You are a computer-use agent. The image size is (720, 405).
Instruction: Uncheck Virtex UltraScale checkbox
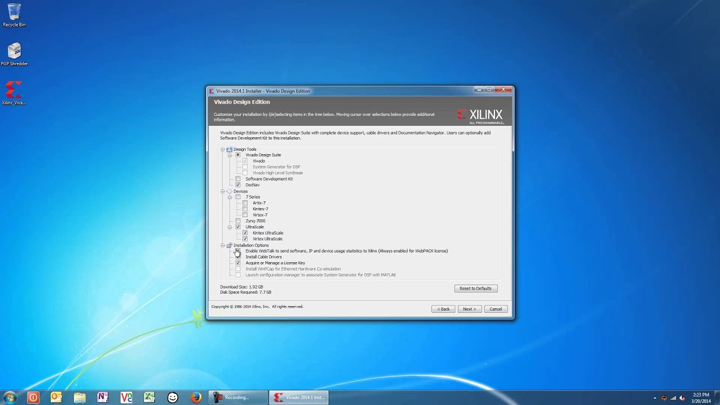point(245,238)
